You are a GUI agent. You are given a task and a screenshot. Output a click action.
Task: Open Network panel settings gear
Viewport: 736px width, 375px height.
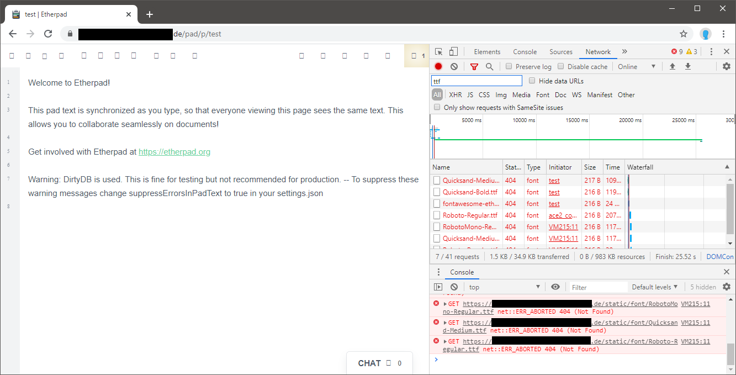click(727, 66)
